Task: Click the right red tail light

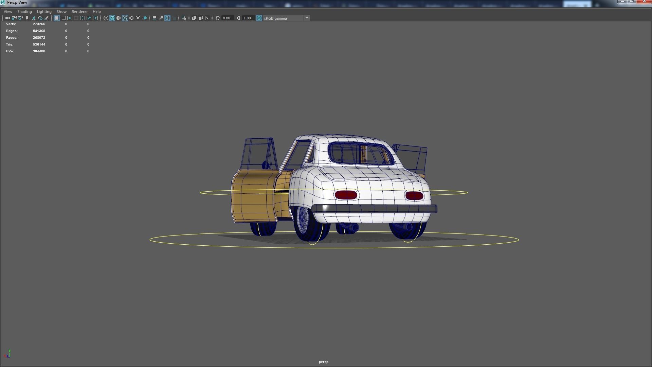Action: (414, 196)
